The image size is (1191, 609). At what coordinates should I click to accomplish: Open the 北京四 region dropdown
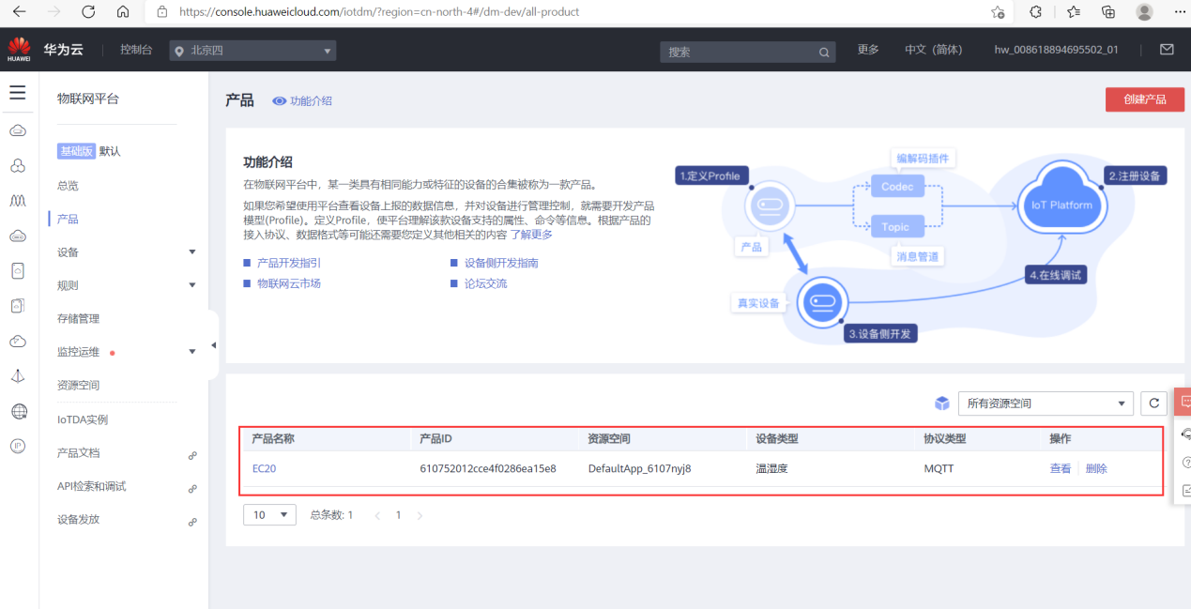(x=252, y=51)
